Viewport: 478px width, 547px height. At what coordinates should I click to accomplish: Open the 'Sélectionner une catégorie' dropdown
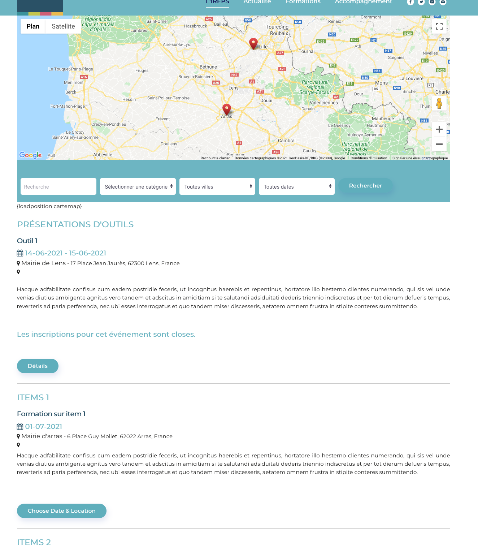coord(138,186)
